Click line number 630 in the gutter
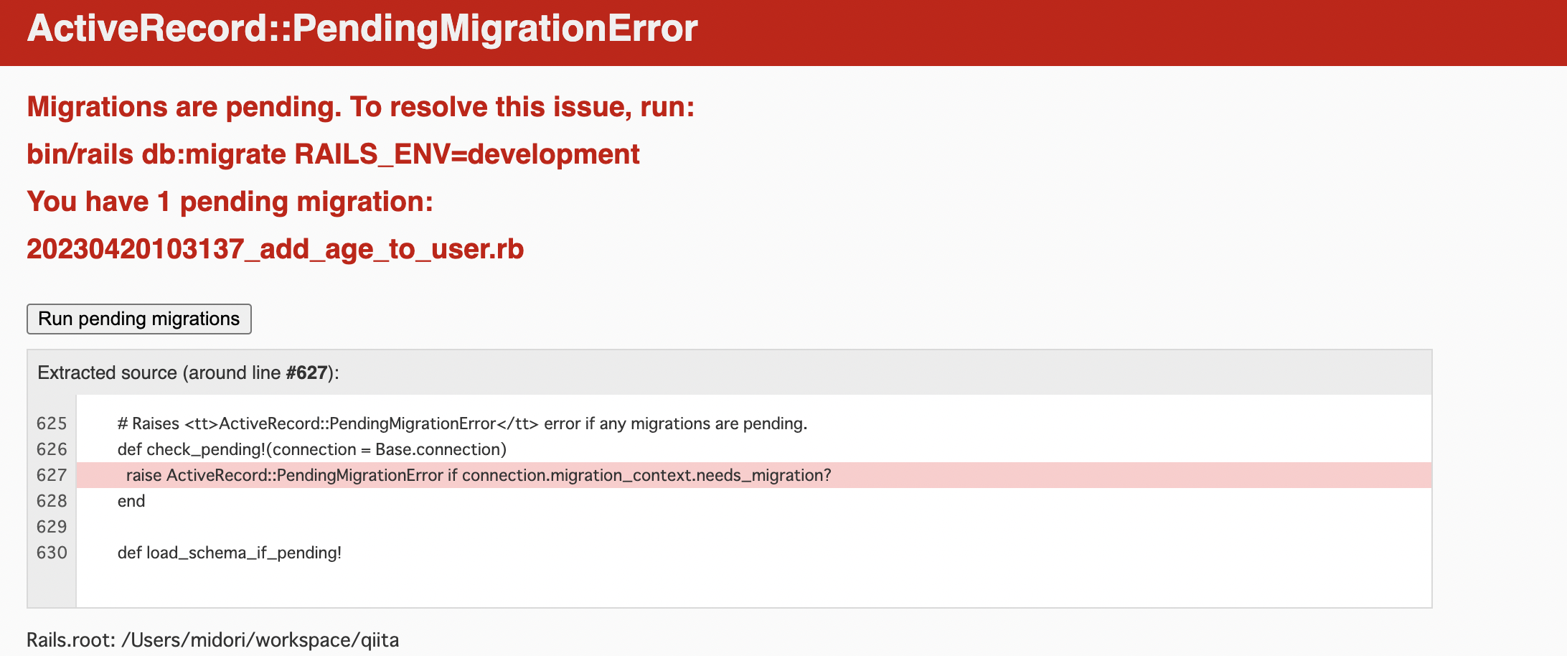 point(52,553)
